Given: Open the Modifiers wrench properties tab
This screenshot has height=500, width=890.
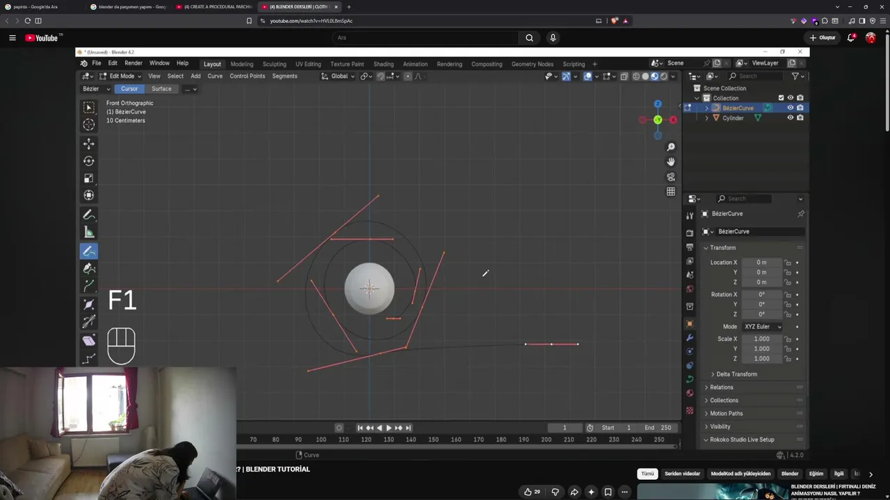Looking at the screenshot, I should coord(690,337).
